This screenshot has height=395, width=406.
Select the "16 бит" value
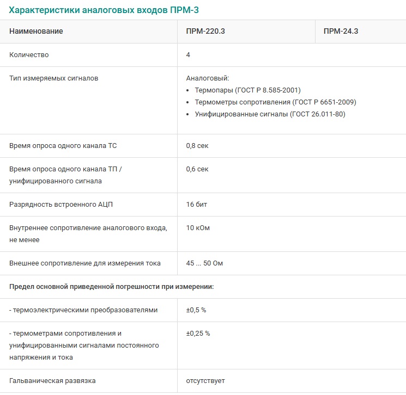coord(197,205)
